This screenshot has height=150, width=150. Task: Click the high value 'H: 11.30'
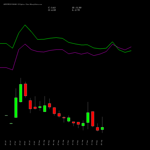(x=76, y=8)
